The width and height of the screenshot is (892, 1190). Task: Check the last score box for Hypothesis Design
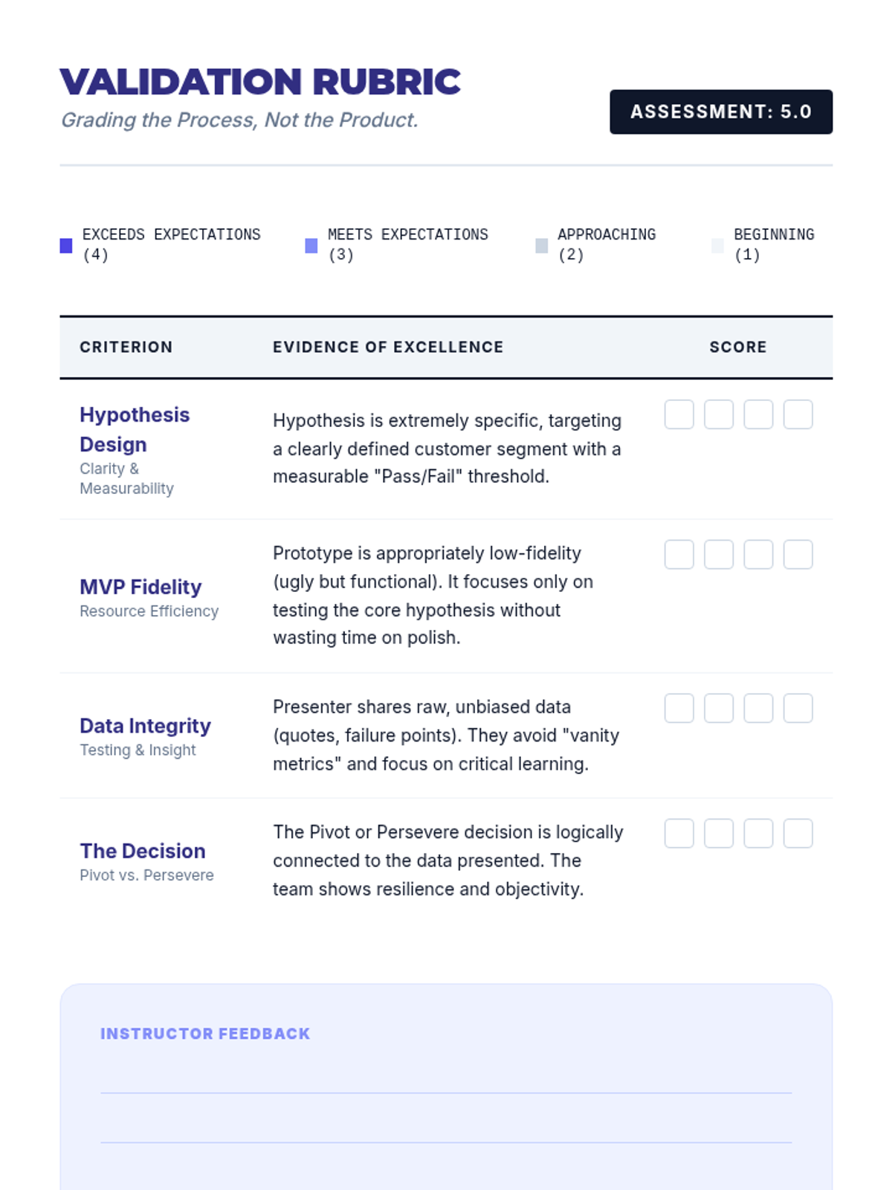point(798,414)
